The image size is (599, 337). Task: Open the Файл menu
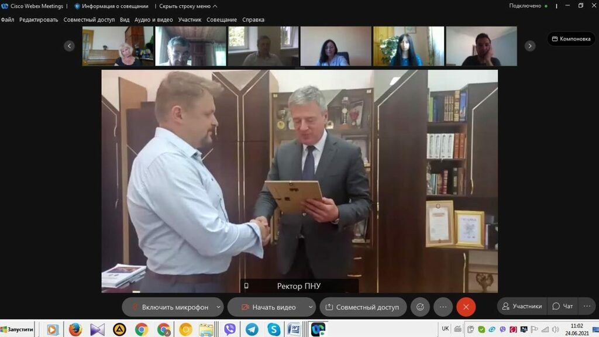click(8, 19)
